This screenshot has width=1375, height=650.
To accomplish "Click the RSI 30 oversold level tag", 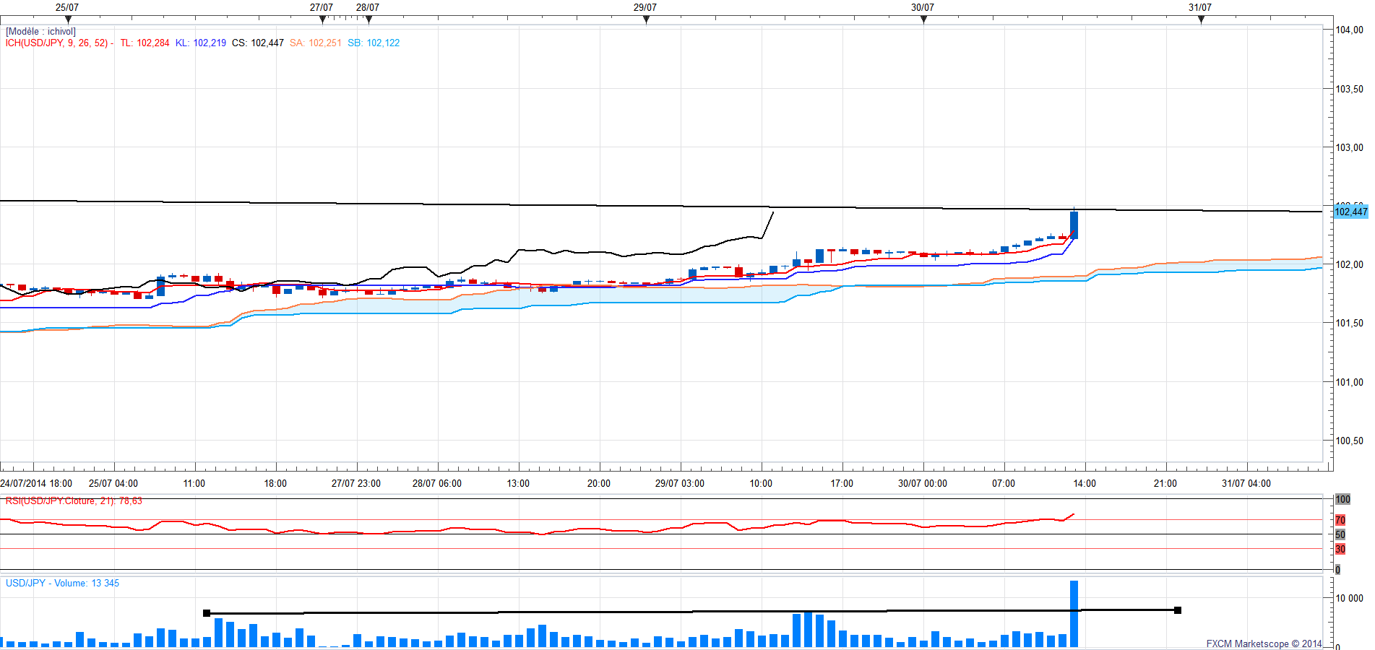I will pos(1340,549).
